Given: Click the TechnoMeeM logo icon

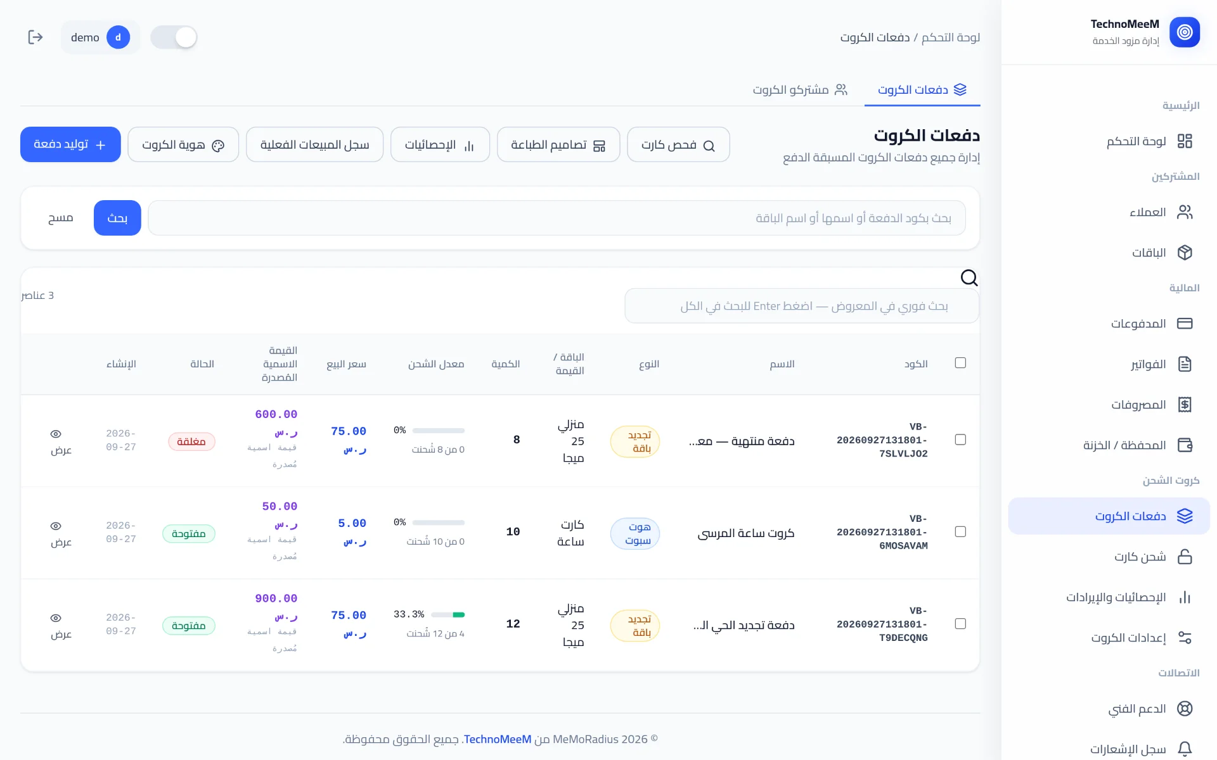Looking at the screenshot, I should click(1185, 32).
